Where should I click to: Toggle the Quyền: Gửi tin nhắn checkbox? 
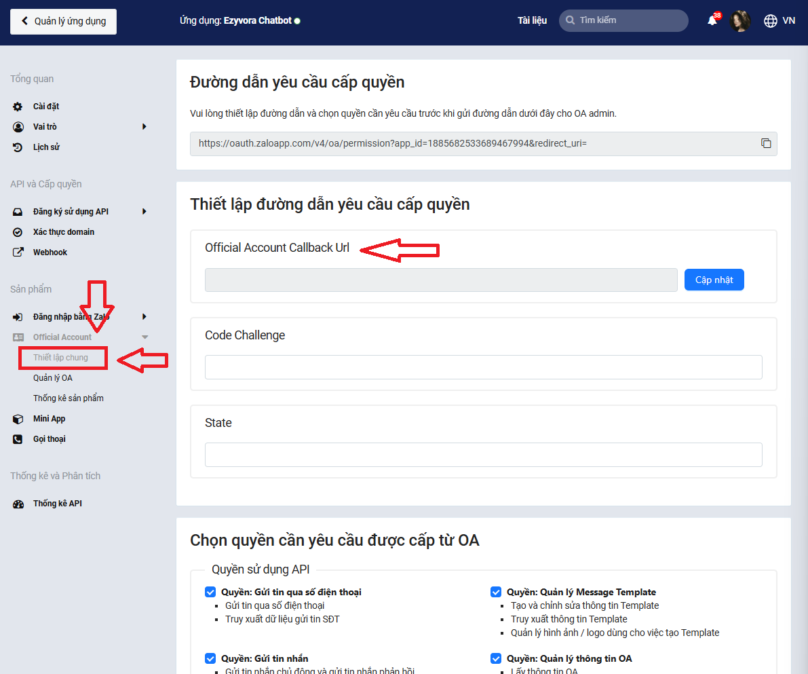[x=210, y=658]
